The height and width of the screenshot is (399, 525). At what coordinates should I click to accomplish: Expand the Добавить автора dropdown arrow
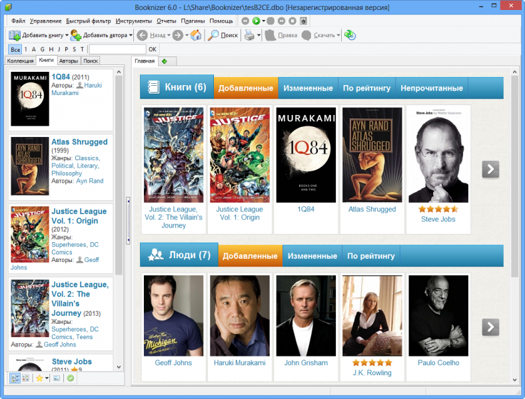pos(131,35)
